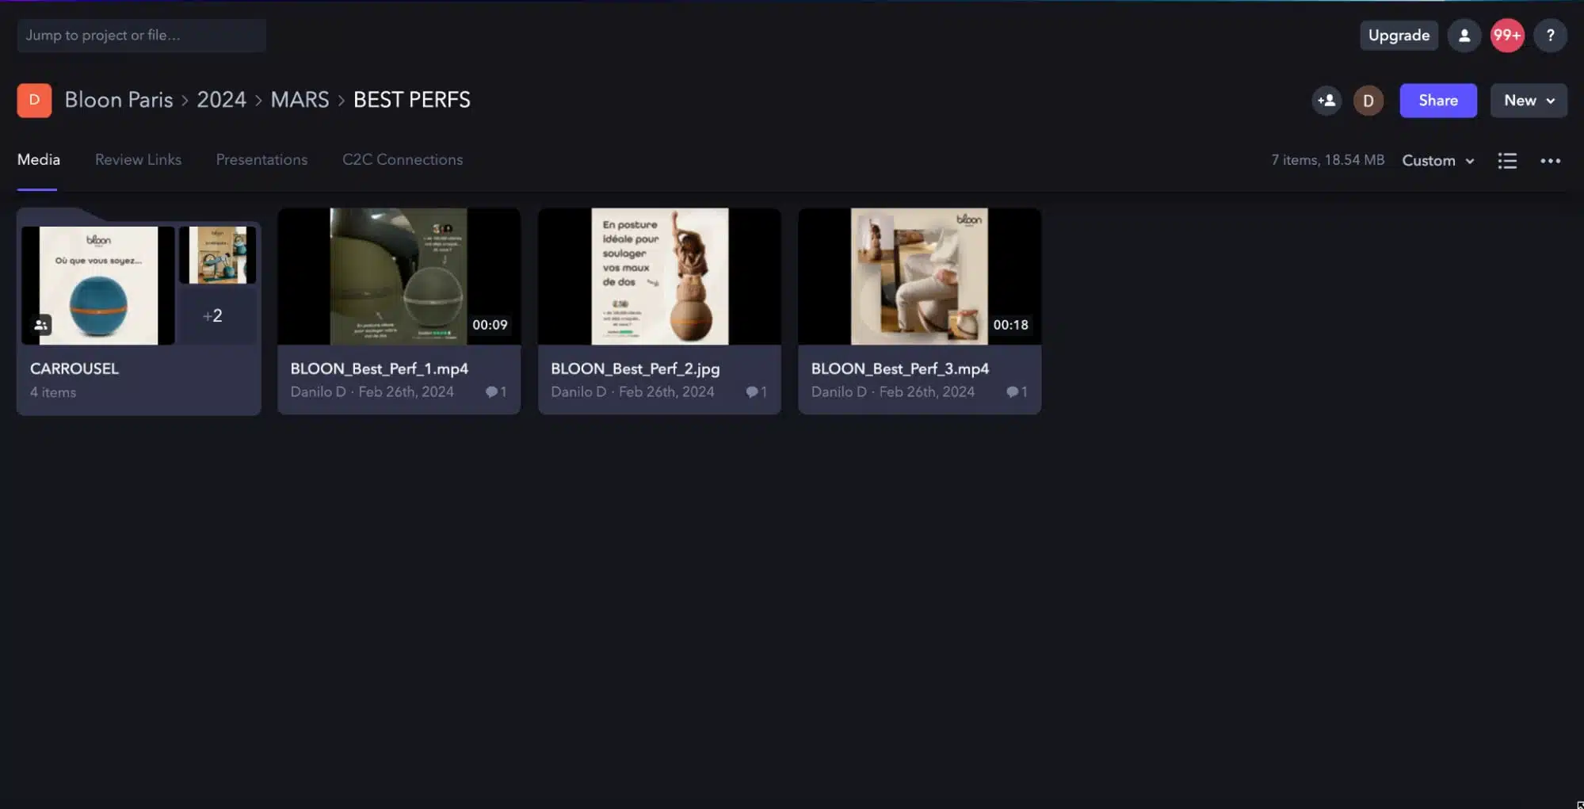Navigate to Bloon Paris breadcrumb
1584x809 pixels.
pyautogui.click(x=119, y=100)
